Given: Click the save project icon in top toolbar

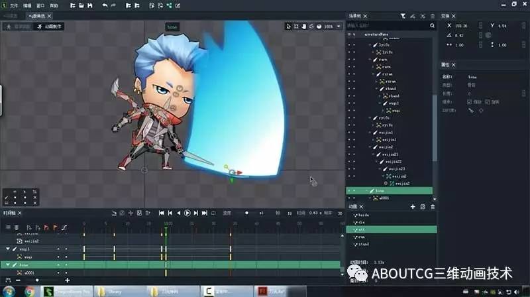Looking at the screenshot, I should pos(89,5).
